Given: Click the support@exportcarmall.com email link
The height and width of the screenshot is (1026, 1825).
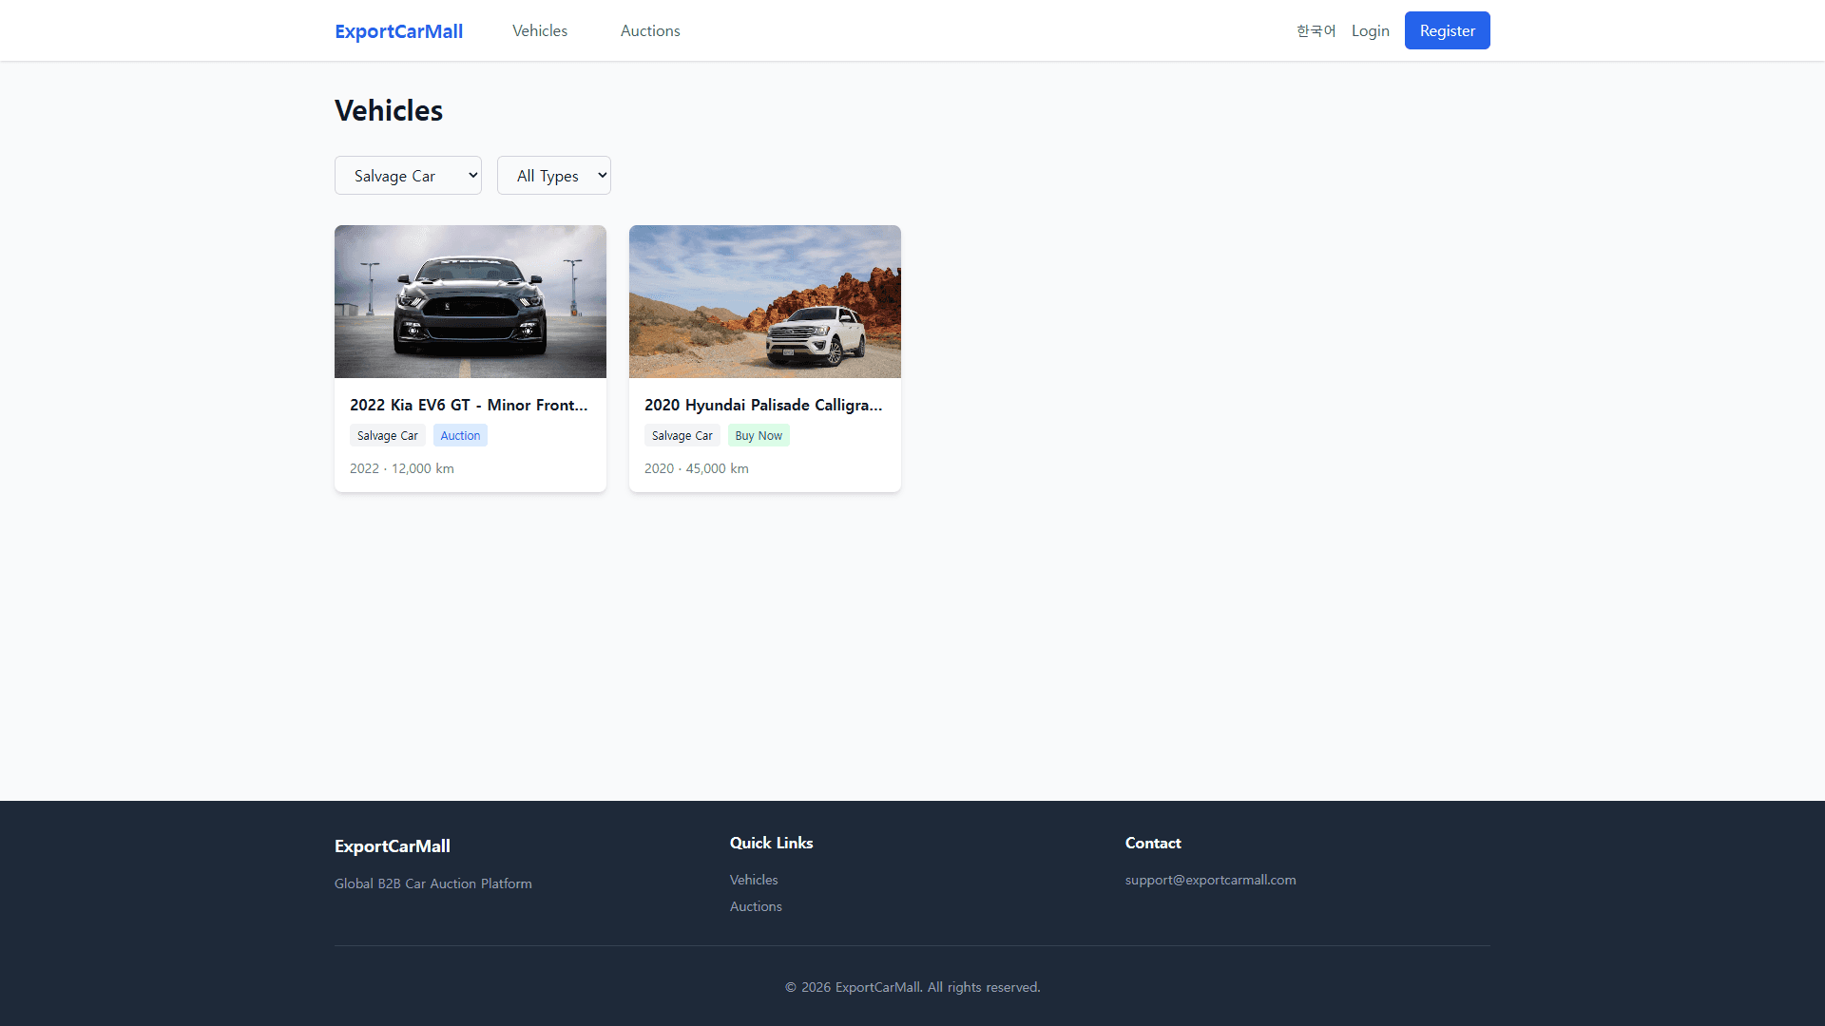Looking at the screenshot, I should pos(1210,880).
